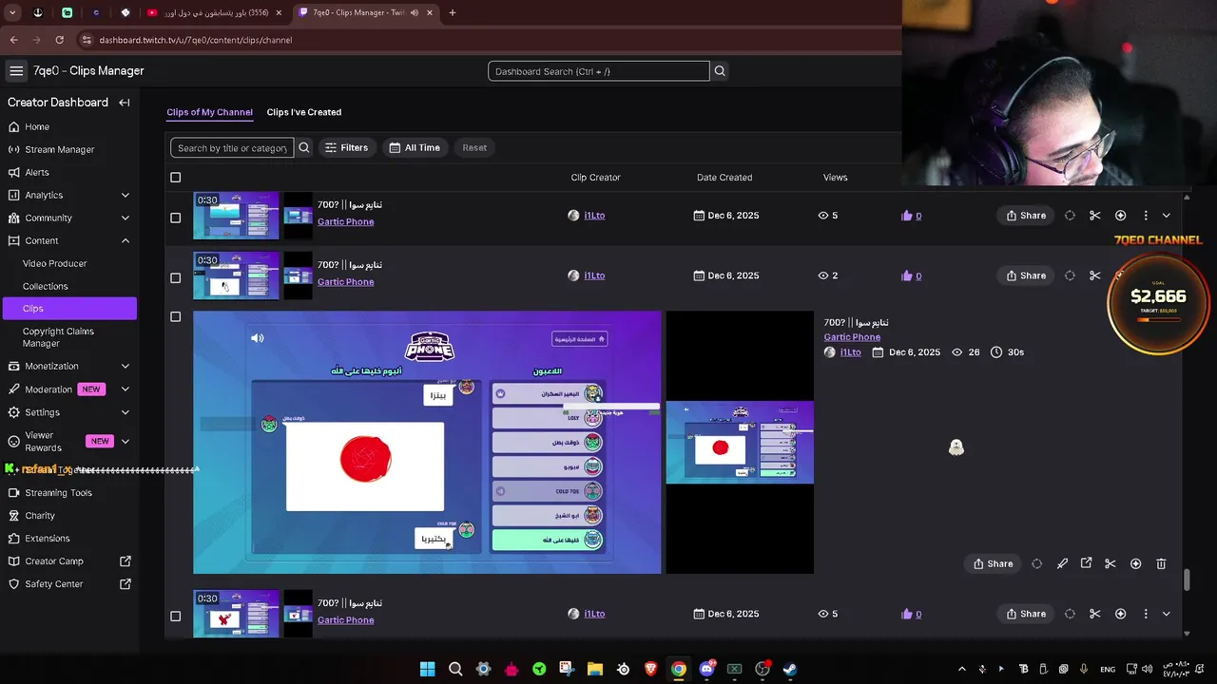
Task: Expand the Settings sidebar section
Action: tap(126, 412)
